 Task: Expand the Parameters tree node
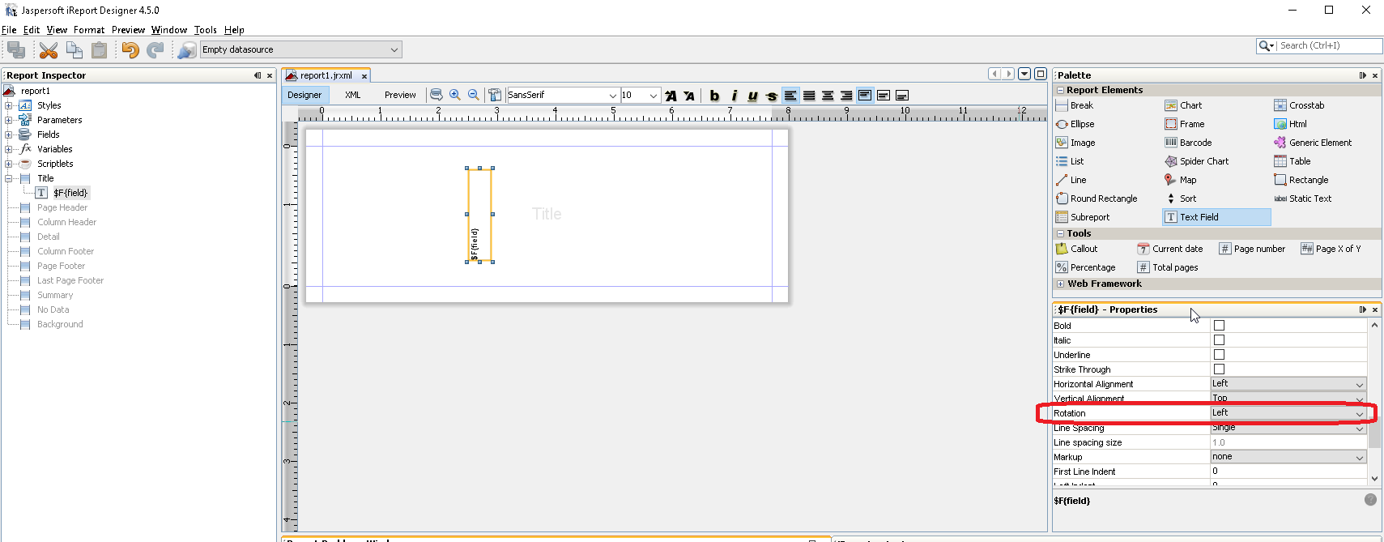(9, 120)
